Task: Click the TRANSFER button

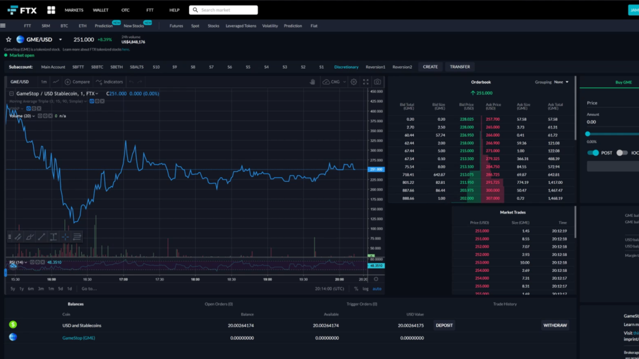Action: [x=460, y=67]
